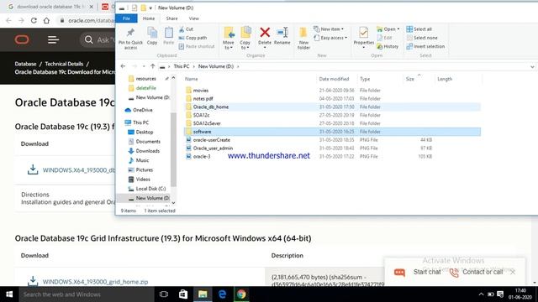This screenshot has width=538, height=302.
Task: Click Pin to Quick access icon
Action: tap(130, 33)
